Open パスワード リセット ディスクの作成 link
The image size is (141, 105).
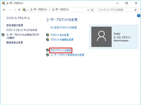click(x=22, y=30)
